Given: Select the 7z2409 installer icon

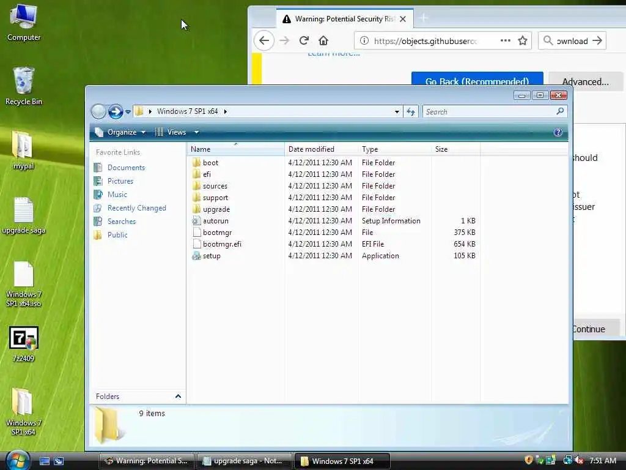Looking at the screenshot, I should coord(24,344).
